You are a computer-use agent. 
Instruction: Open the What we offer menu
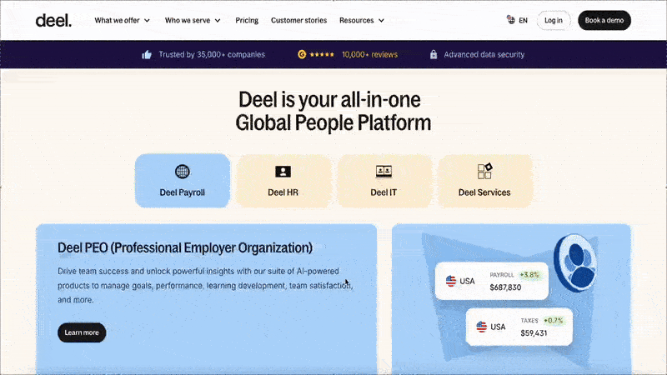[122, 20]
